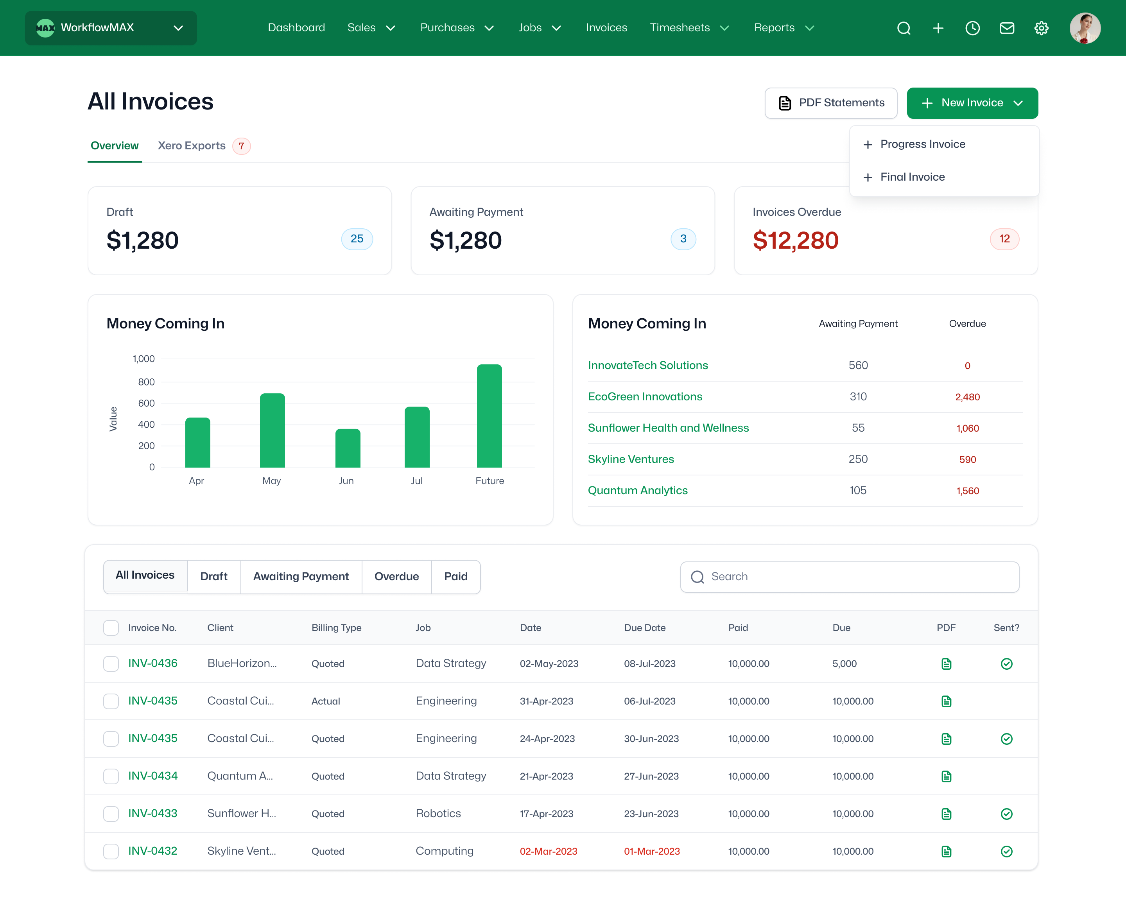Screen dimensions: 1126x918
Task: Choose Progress Invoice from the menu
Action: coord(944,144)
